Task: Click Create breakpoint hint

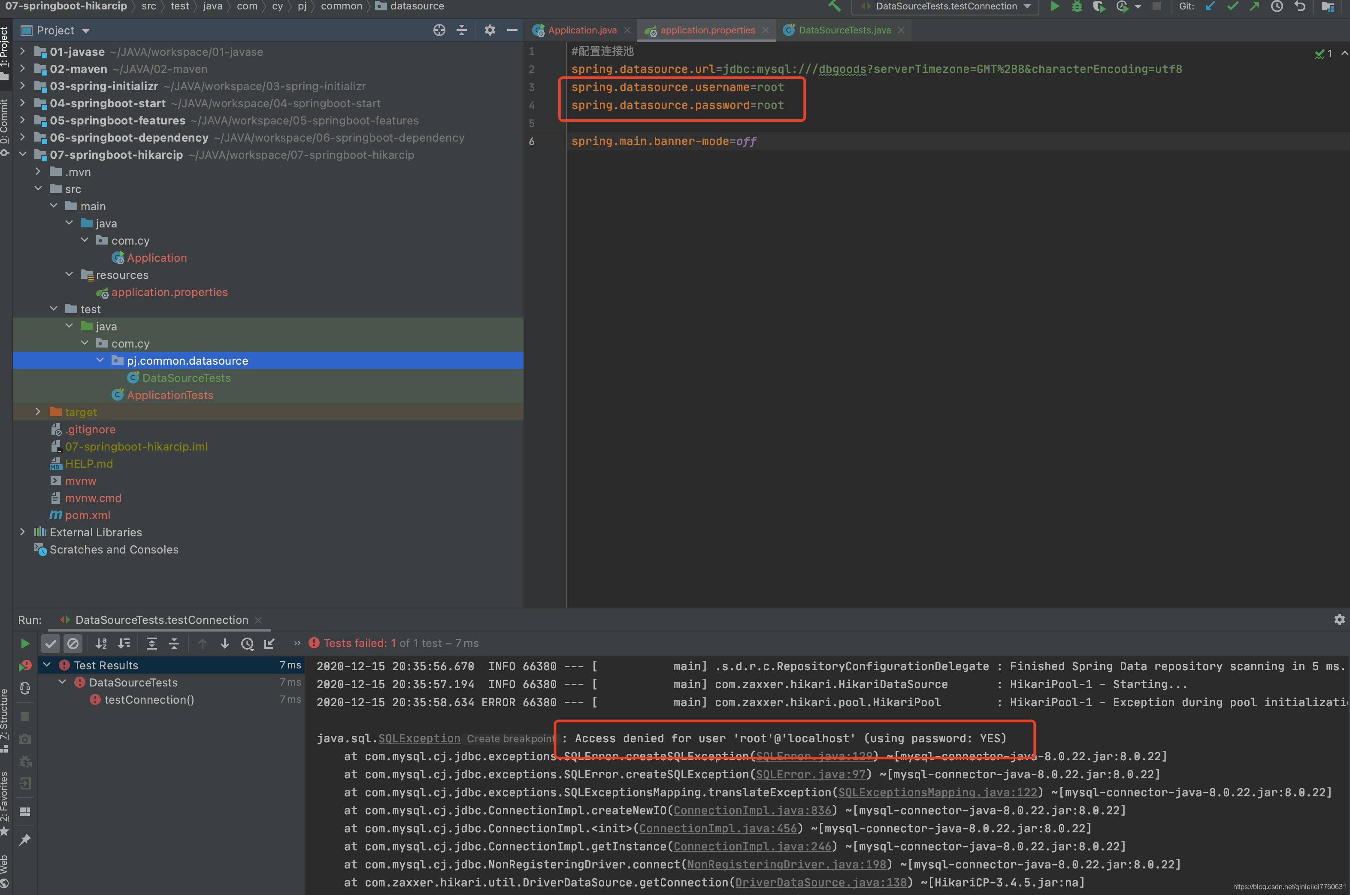Action: point(510,738)
